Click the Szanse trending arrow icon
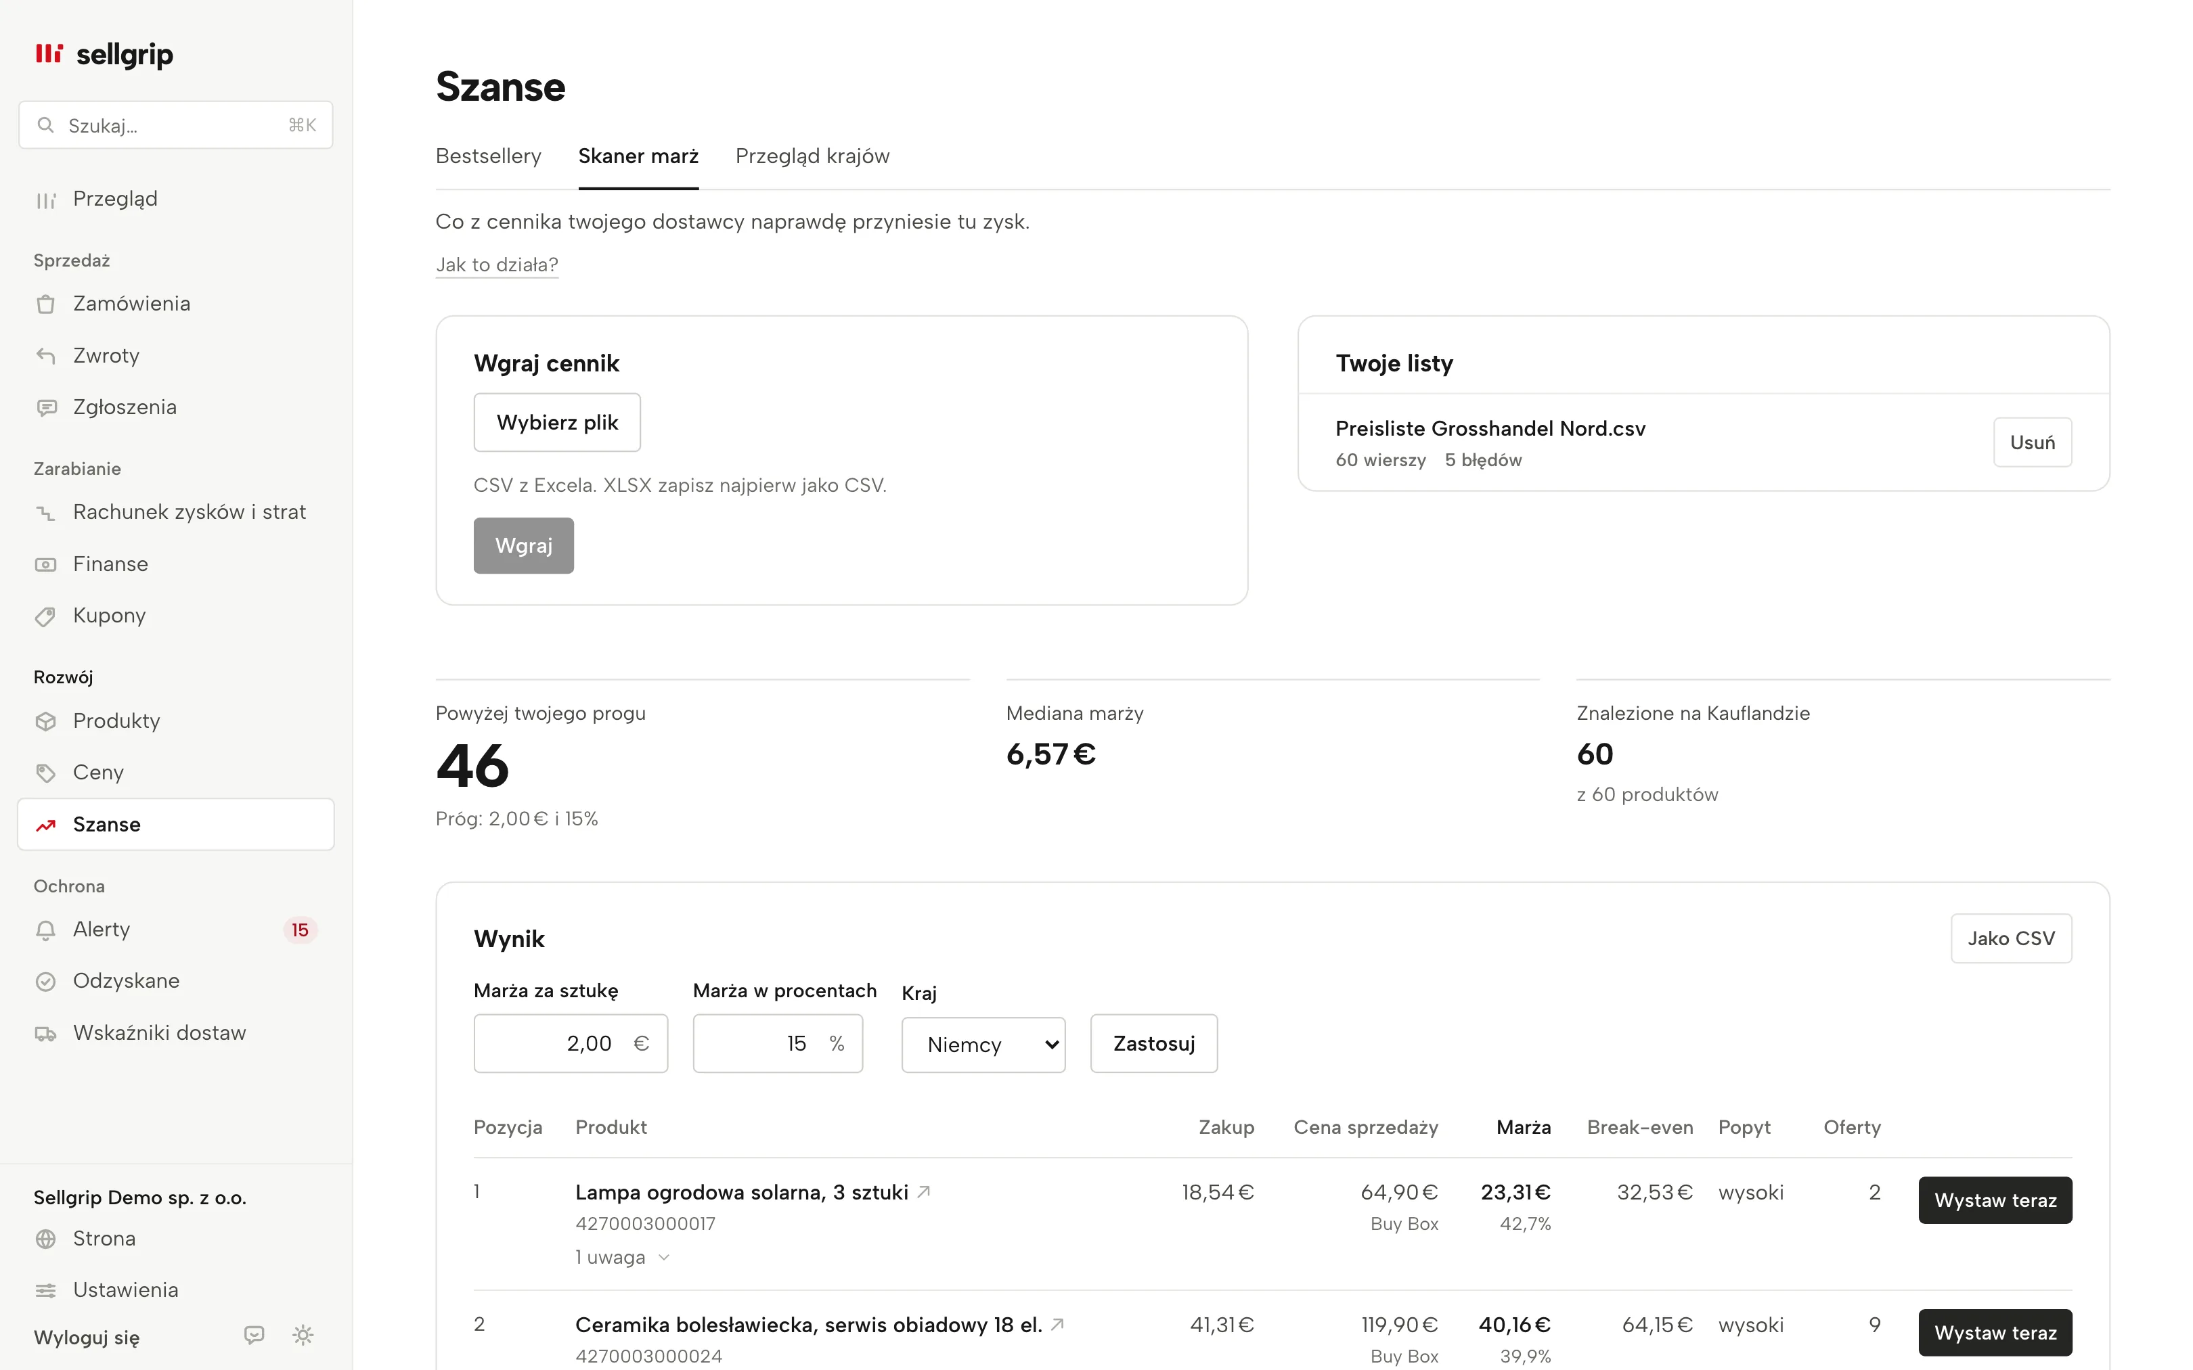Viewport: 2193px width, 1370px height. [45, 825]
